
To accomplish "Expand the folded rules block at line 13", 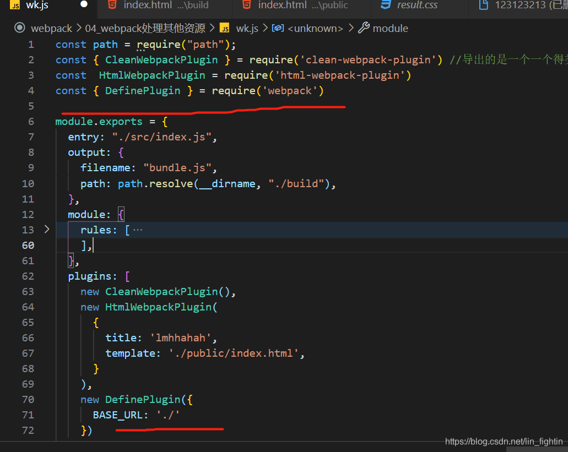I will [47, 230].
